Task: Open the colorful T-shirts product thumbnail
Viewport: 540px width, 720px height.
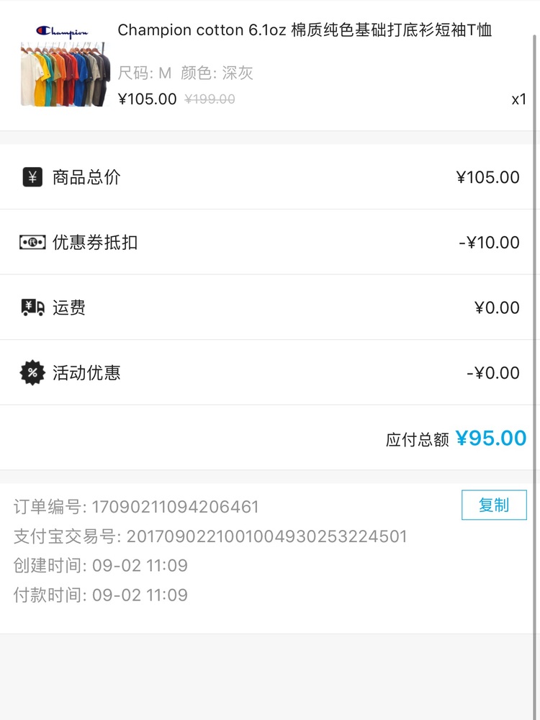Action: tap(66, 74)
